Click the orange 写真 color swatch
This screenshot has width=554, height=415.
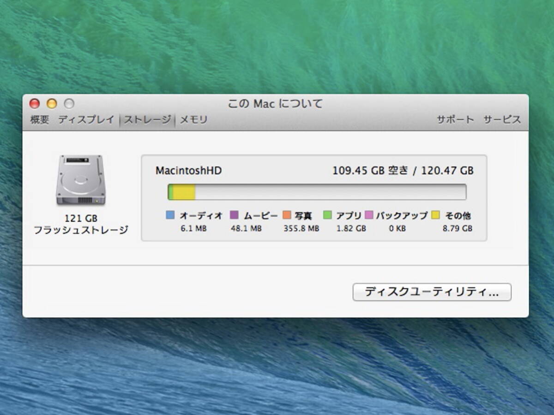[286, 215]
